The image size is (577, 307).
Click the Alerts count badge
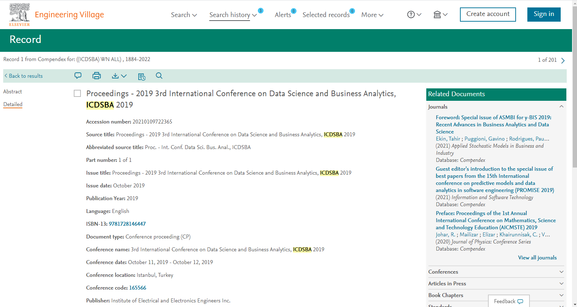pos(294,11)
